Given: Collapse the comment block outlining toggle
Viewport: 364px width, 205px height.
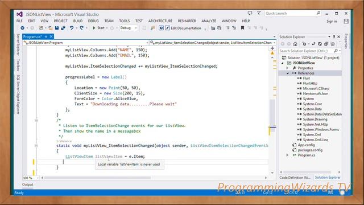Looking at the screenshot, I should (x=36, y=120).
